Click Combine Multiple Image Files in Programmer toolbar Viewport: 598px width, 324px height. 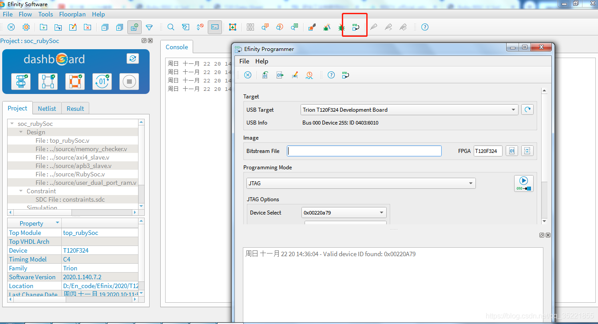click(x=265, y=75)
